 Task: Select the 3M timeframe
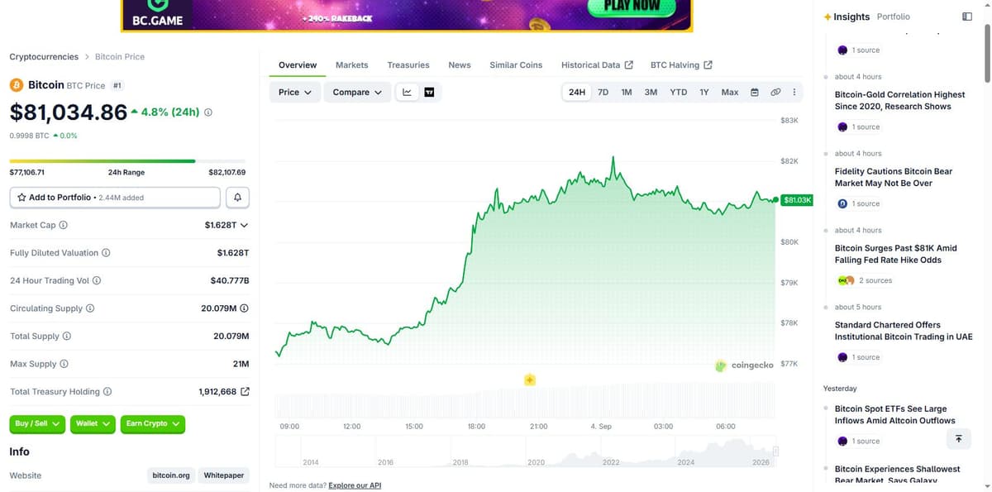tap(651, 92)
